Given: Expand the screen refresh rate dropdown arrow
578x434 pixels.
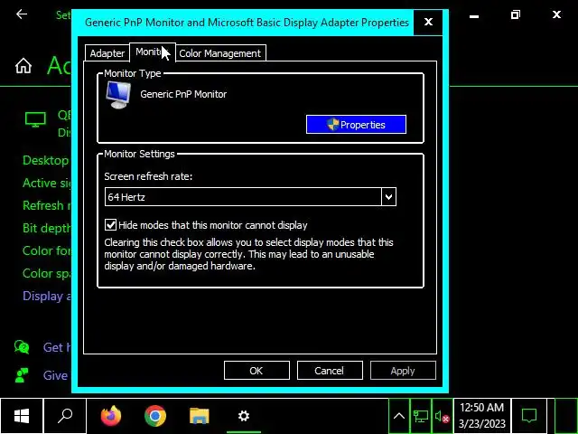Looking at the screenshot, I should coord(388,197).
